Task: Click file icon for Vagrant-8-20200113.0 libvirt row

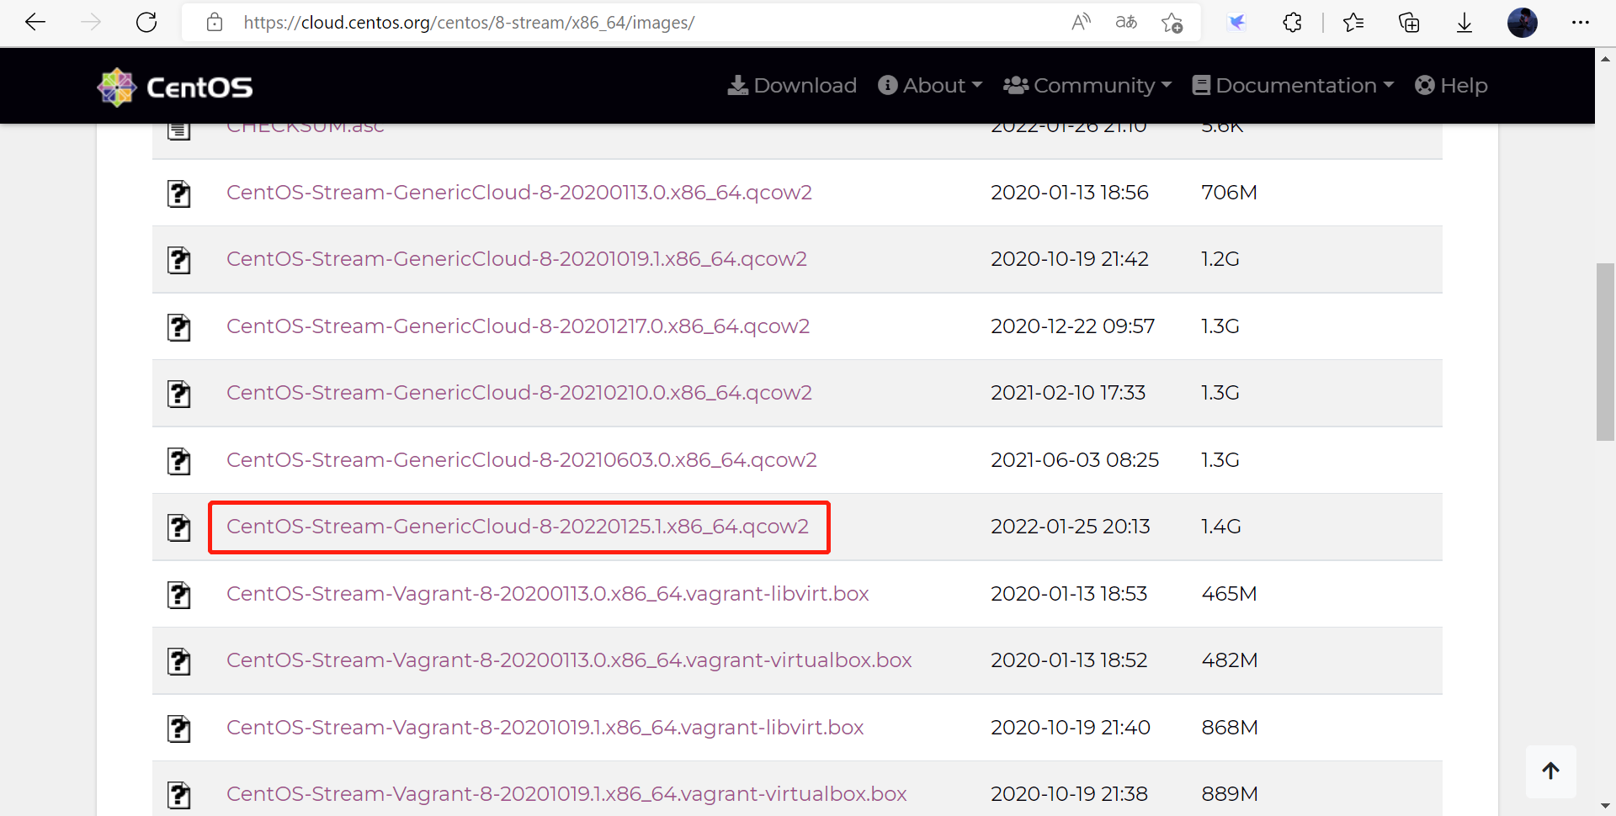Action: pos(178,595)
